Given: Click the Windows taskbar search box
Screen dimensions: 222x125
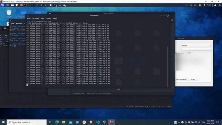Looking at the screenshot, I should coord(27,122).
